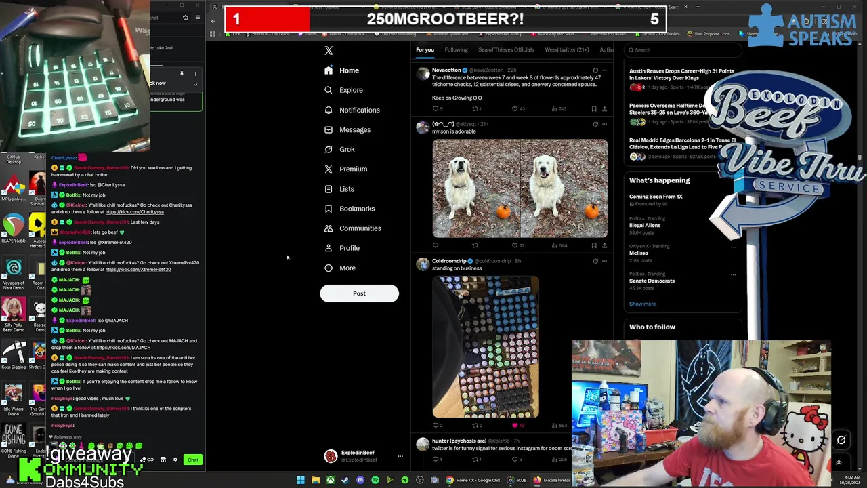The image size is (867, 488).
Task: Click kick.com/CheriLyssa link in chat
Action: (134, 212)
